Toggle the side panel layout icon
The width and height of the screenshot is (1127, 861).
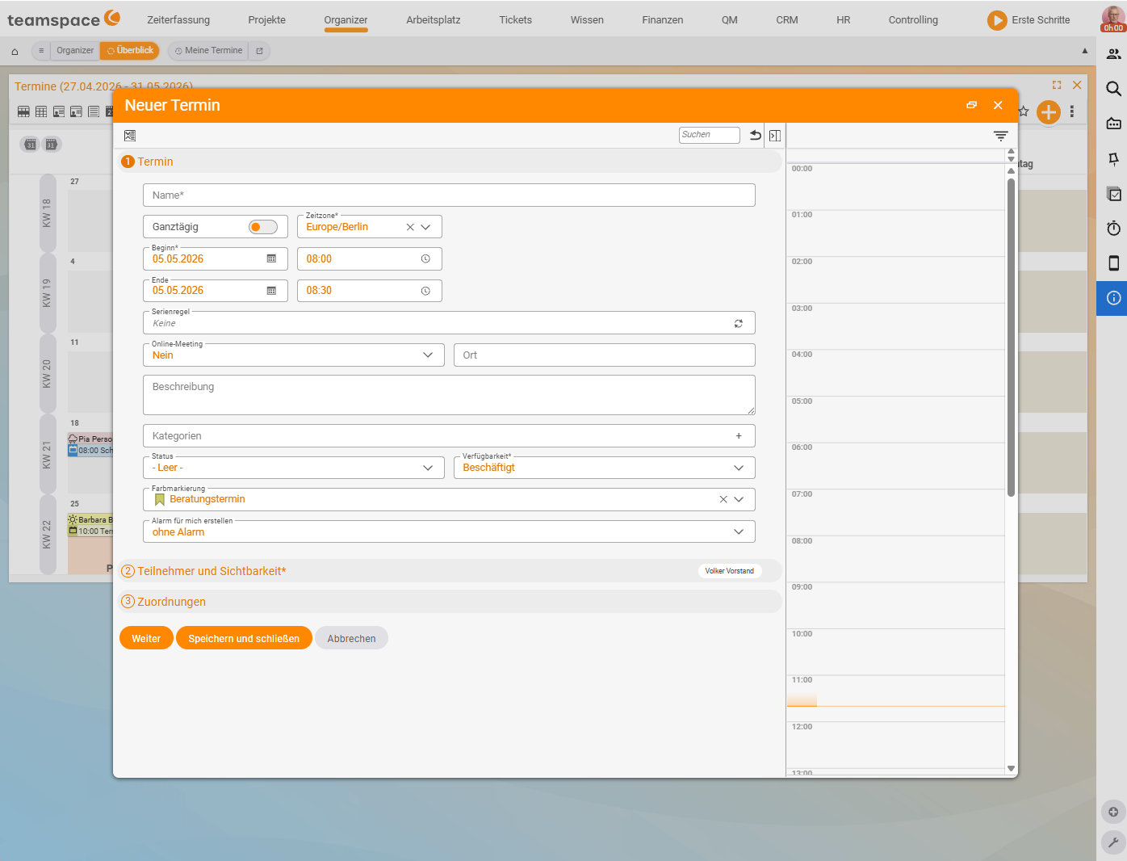click(775, 136)
